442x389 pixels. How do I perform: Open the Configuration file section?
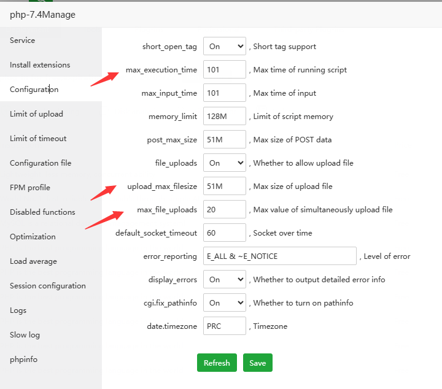click(x=41, y=163)
